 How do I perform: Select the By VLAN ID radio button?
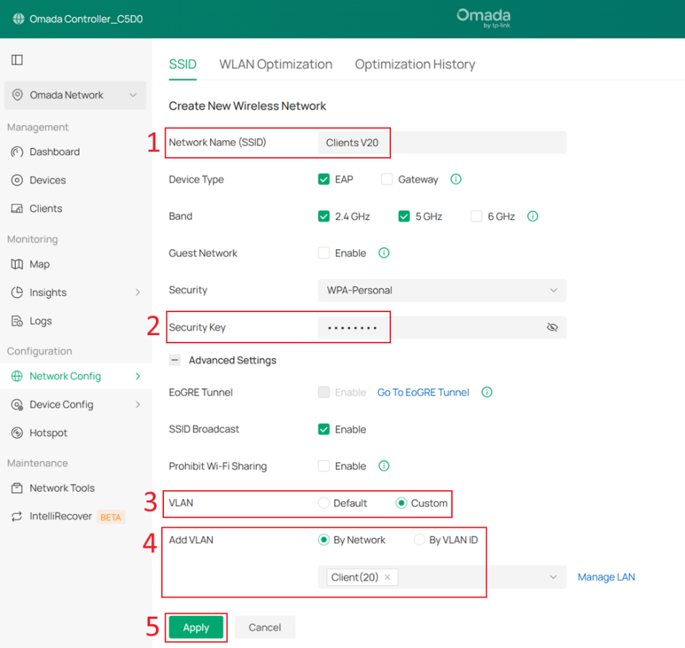point(420,540)
